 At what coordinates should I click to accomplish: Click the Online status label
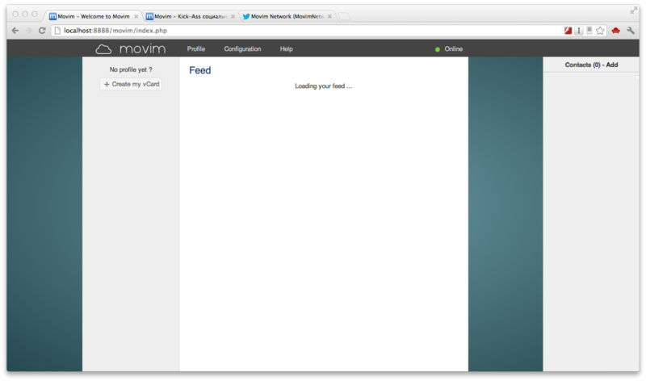(454, 48)
